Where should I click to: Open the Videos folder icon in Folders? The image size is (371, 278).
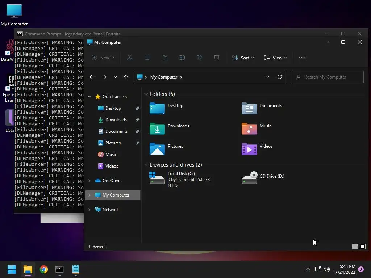pos(249,149)
